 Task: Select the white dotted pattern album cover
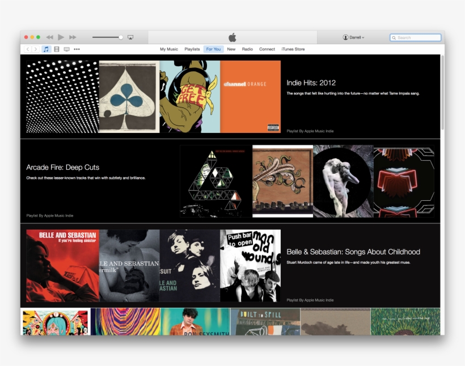pos(62,97)
